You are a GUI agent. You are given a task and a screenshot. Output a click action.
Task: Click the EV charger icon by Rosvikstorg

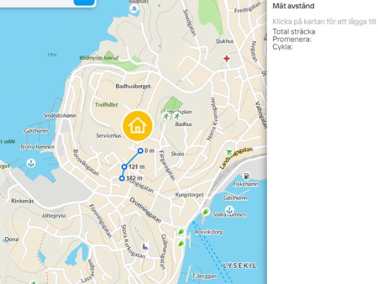point(181,232)
